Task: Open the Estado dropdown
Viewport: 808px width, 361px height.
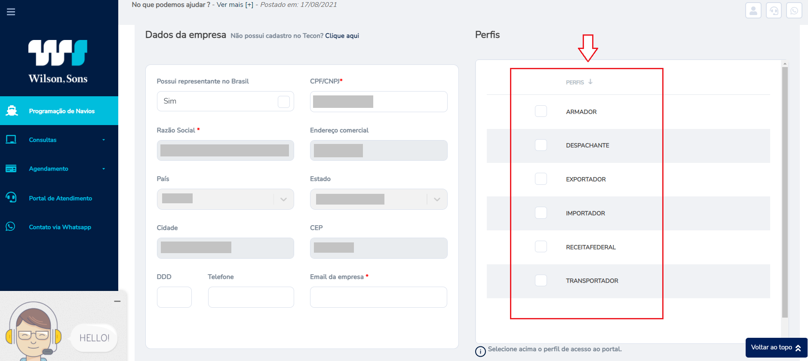Action: click(378, 199)
